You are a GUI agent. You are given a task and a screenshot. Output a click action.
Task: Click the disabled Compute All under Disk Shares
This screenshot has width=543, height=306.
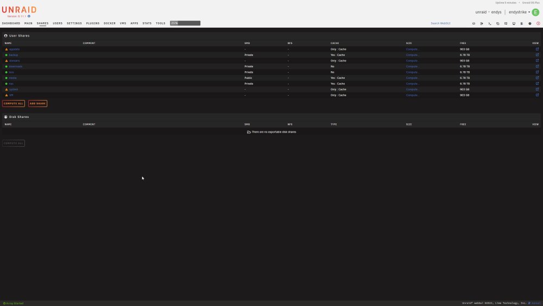14,143
